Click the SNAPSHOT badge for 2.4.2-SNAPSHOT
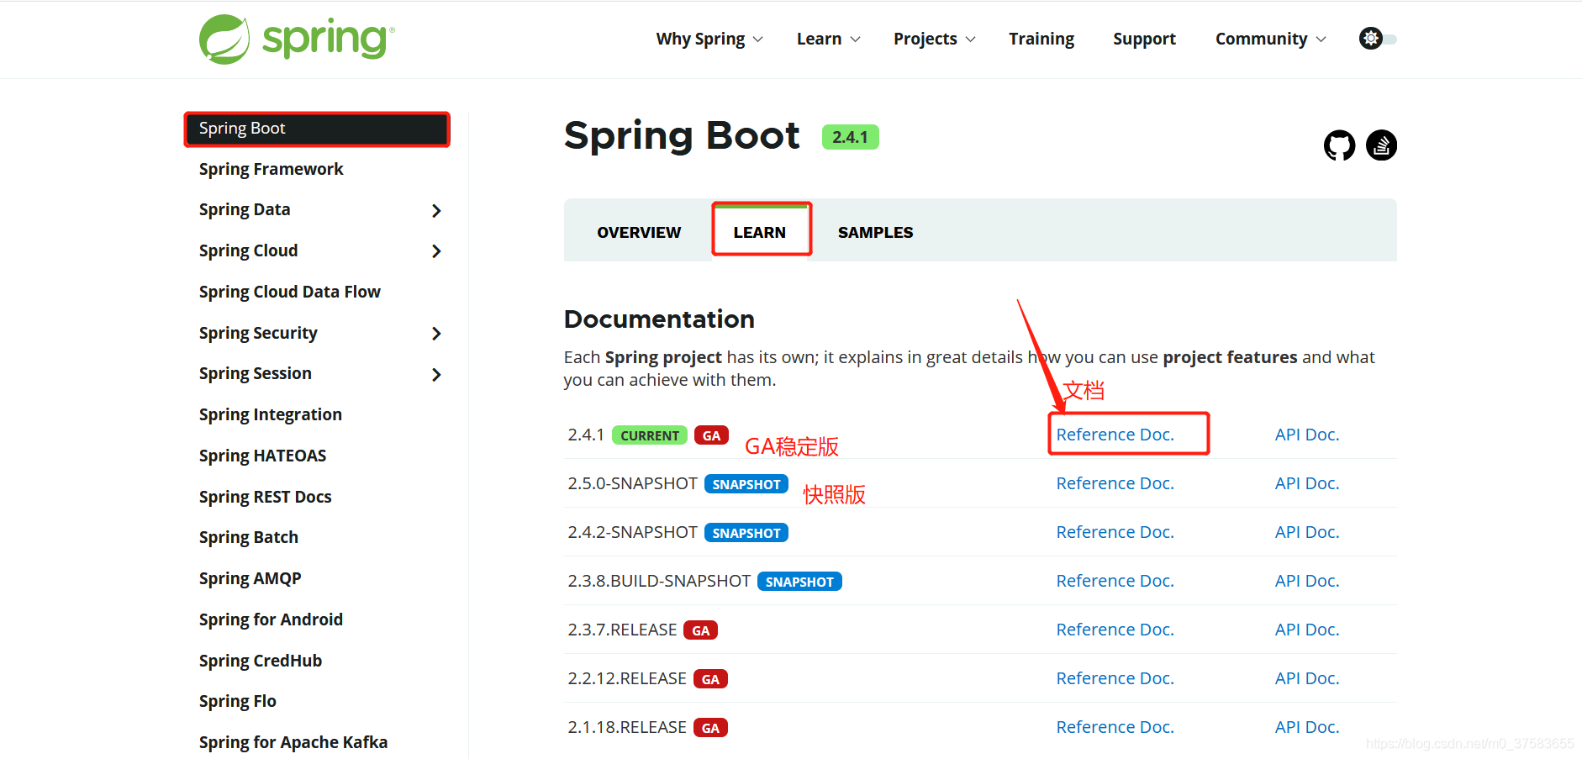 (x=746, y=533)
